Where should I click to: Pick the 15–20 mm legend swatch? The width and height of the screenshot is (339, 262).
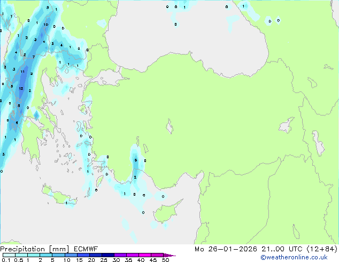coord(83,255)
